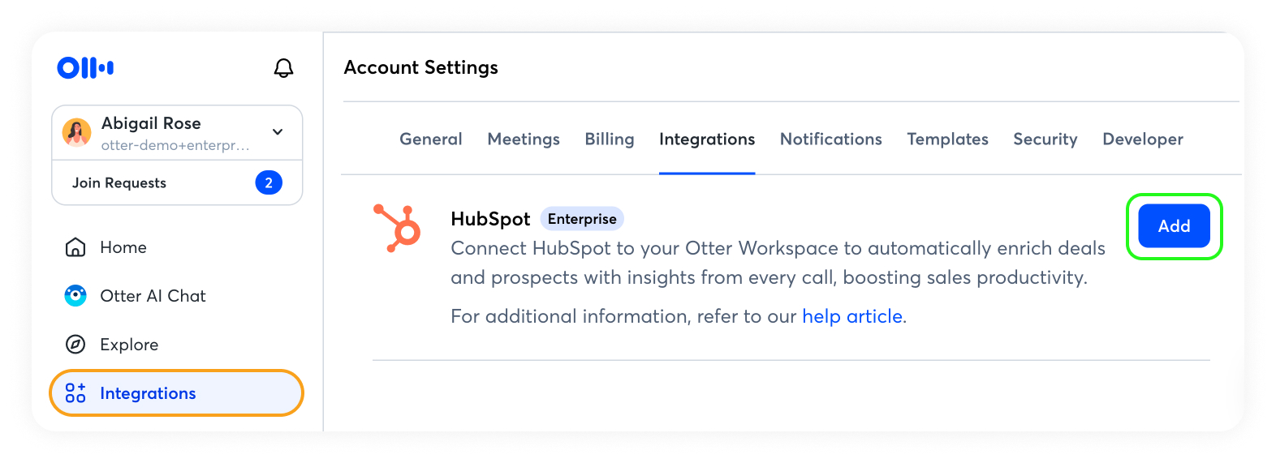Select the Notifications tab
1276x463 pixels.
[830, 139]
